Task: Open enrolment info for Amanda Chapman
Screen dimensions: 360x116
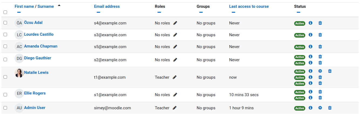Action: tap(310, 47)
